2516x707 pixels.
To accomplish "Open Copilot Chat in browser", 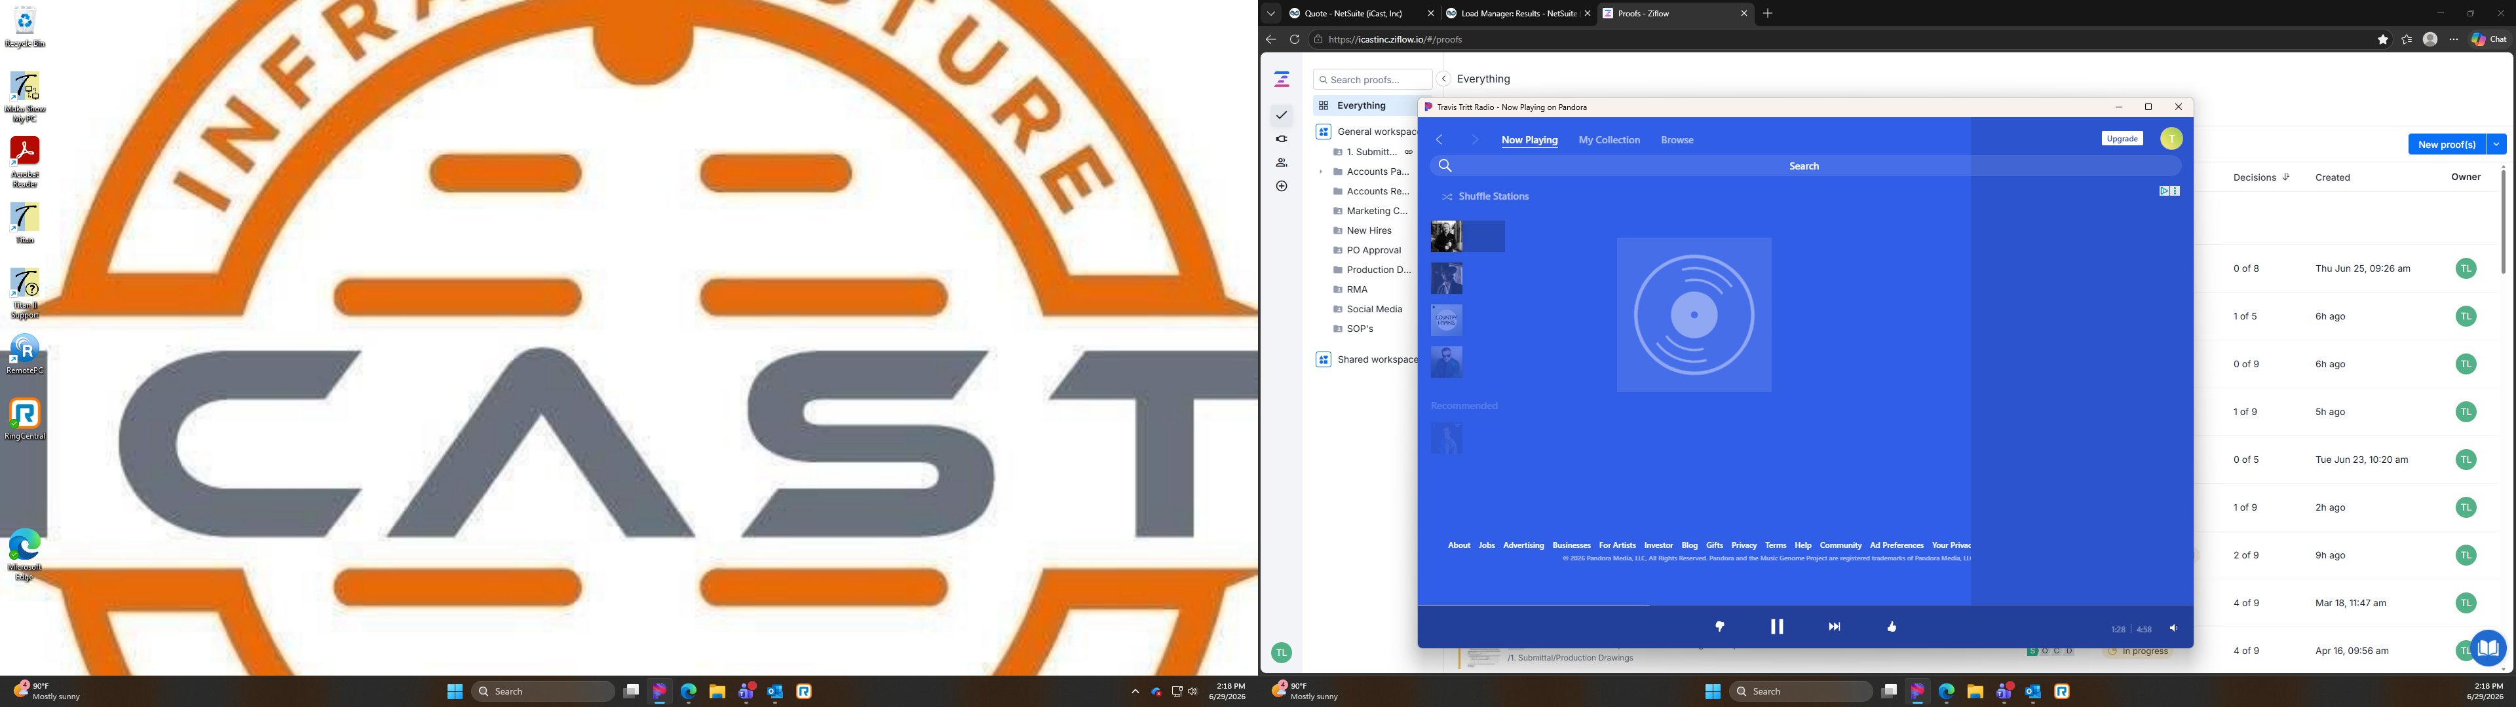I will (2488, 39).
